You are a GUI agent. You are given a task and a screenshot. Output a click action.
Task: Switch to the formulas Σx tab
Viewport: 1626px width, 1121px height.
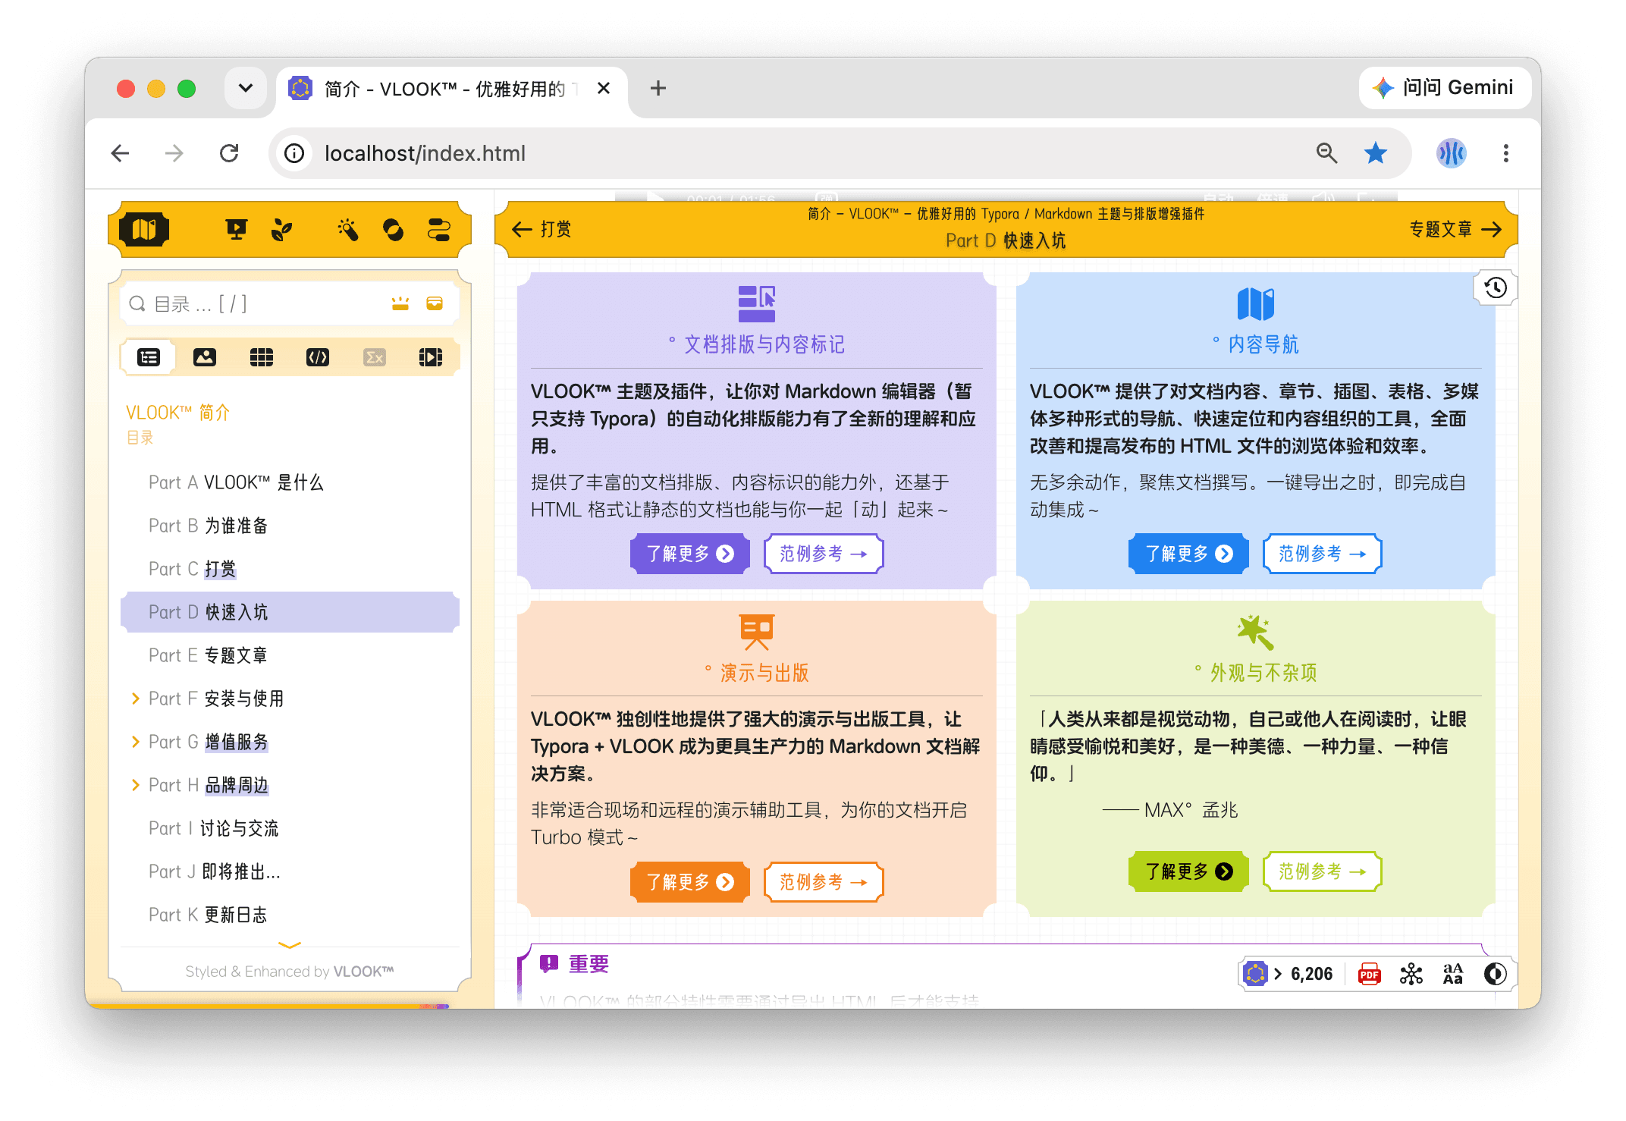pyautogui.click(x=375, y=357)
